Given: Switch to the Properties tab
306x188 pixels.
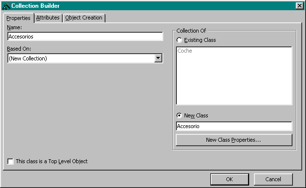Looking at the screenshot, I should [x=18, y=18].
